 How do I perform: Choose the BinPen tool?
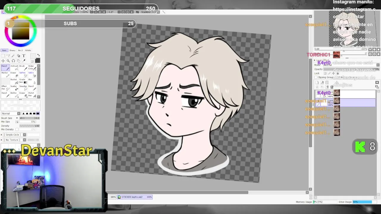click(x=15, y=95)
